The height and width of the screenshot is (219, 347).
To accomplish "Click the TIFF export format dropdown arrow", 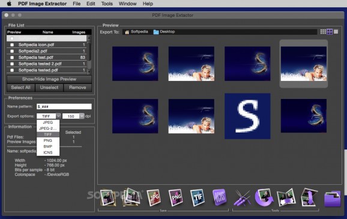I will [x=58, y=116].
